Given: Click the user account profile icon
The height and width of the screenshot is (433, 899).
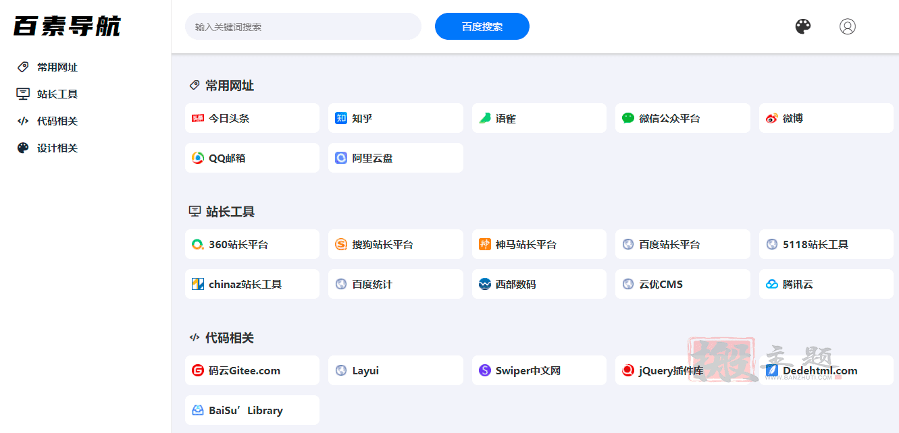Looking at the screenshot, I should (x=848, y=26).
